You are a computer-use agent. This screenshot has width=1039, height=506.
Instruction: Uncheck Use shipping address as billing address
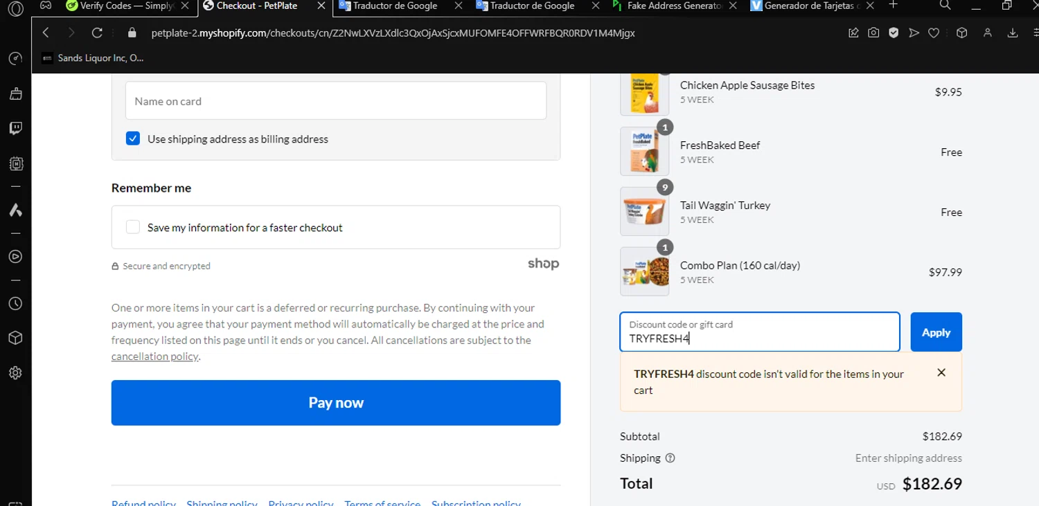133,138
